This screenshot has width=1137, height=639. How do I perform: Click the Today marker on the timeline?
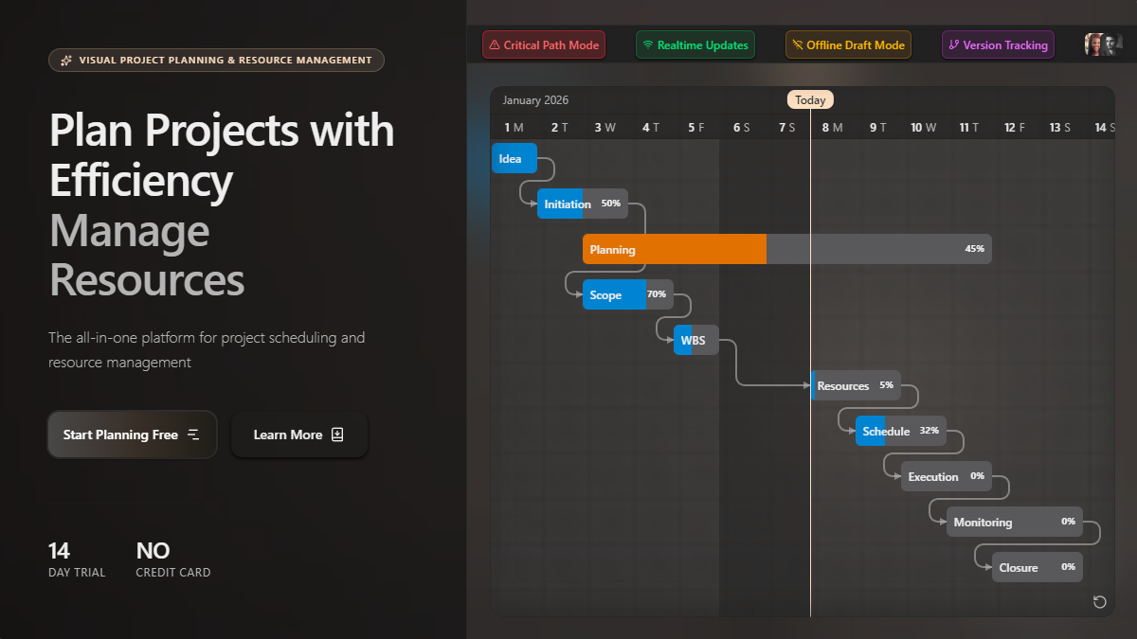(810, 99)
